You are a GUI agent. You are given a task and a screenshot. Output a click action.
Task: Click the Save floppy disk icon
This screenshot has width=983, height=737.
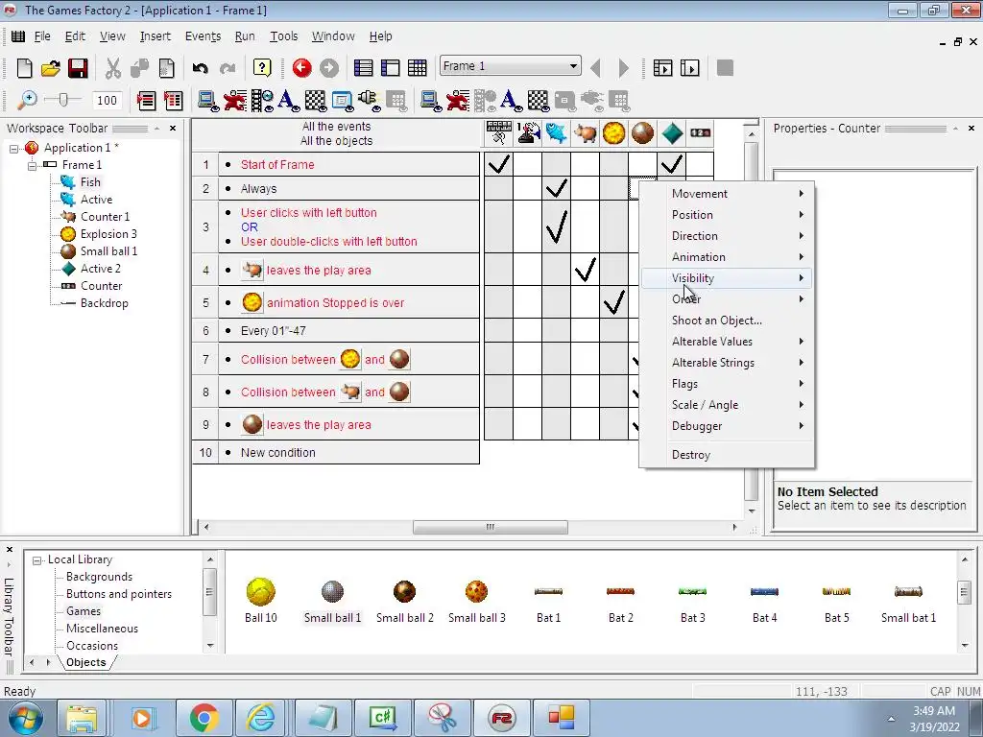(x=78, y=68)
